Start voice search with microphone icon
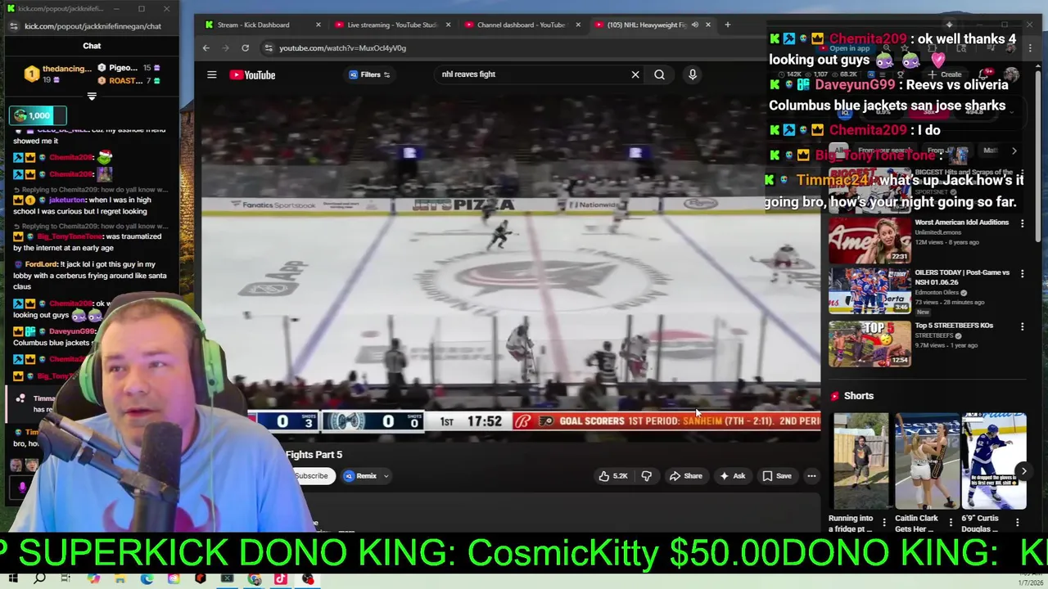Image resolution: width=1048 pixels, height=589 pixels. [x=693, y=74]
